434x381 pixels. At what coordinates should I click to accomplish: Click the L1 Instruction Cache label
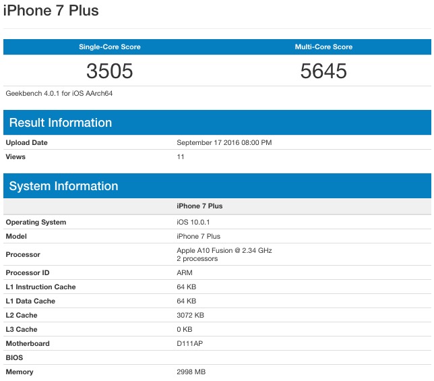pyautogui.click(x=40, y=287)
